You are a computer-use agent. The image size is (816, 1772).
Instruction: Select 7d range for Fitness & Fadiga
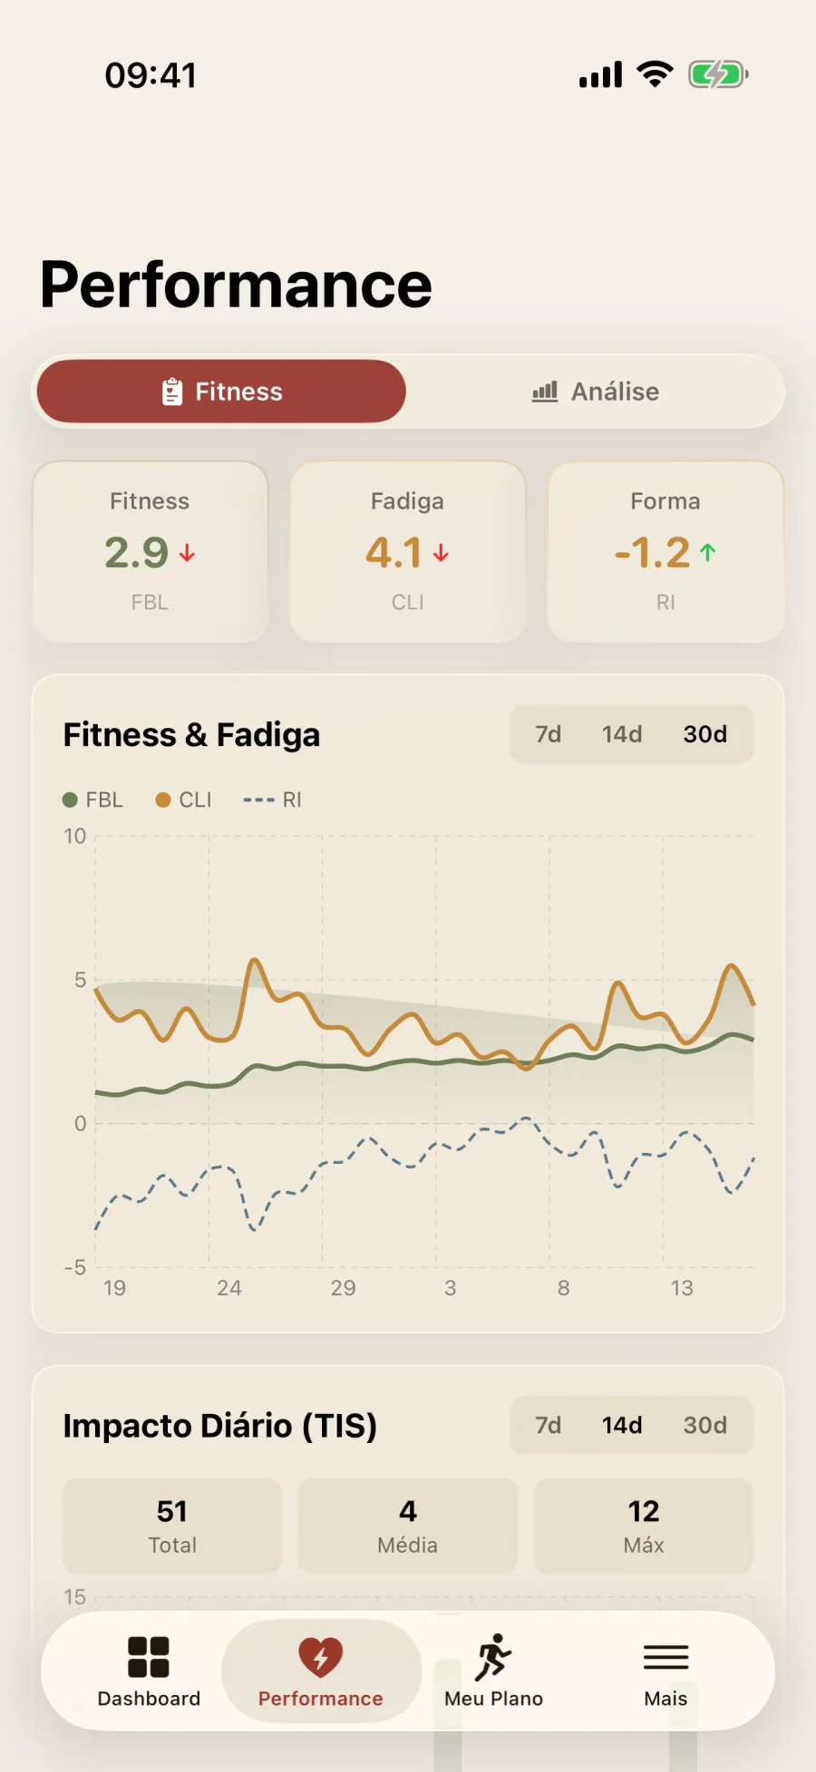coord(548,734)
